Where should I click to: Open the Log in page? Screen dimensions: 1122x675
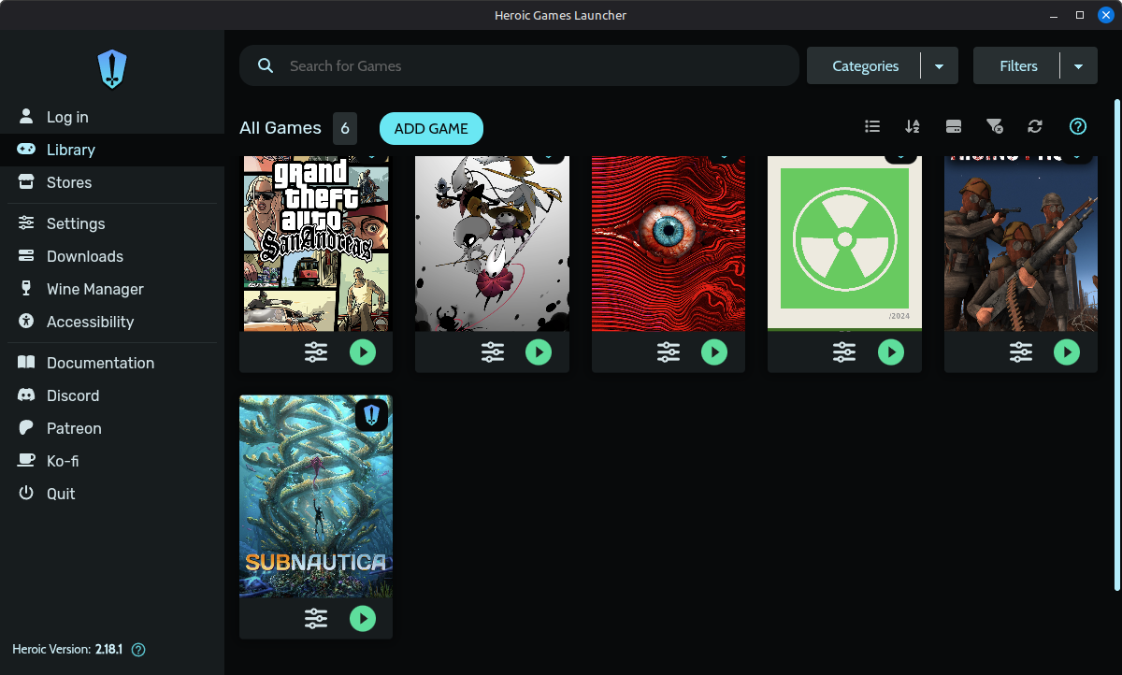tap(112, 117)
